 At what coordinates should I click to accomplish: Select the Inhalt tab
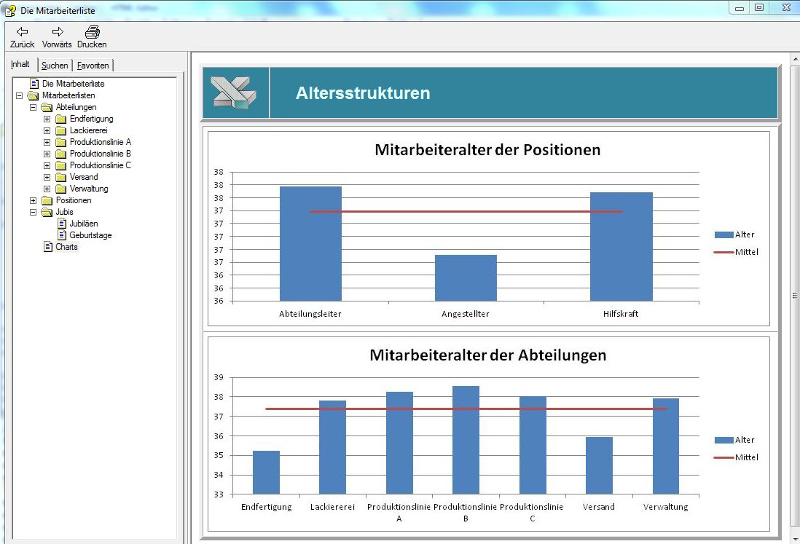pos(20,65)
